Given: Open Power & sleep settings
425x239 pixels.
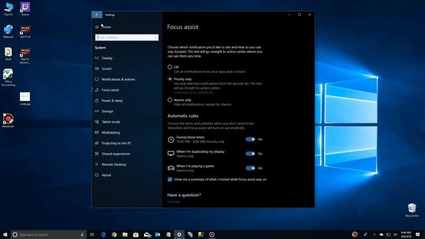Looking at the screenshot, I should pyautogui.click(x=112, y=100).
